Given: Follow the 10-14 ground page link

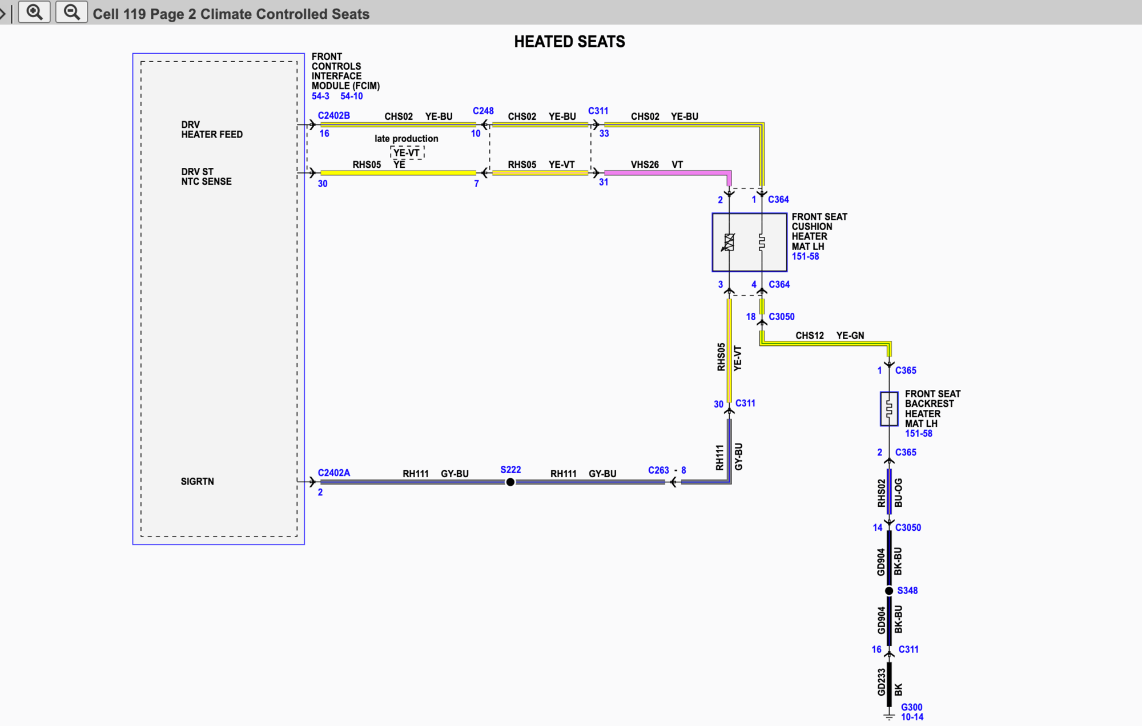Looking at the screenshot, I should pyautogui.click(x=912, y=717).
